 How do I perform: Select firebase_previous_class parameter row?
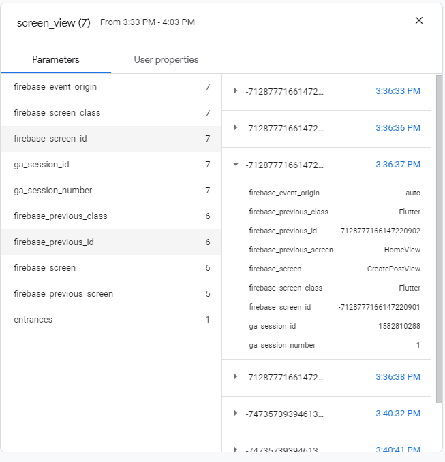110,216
